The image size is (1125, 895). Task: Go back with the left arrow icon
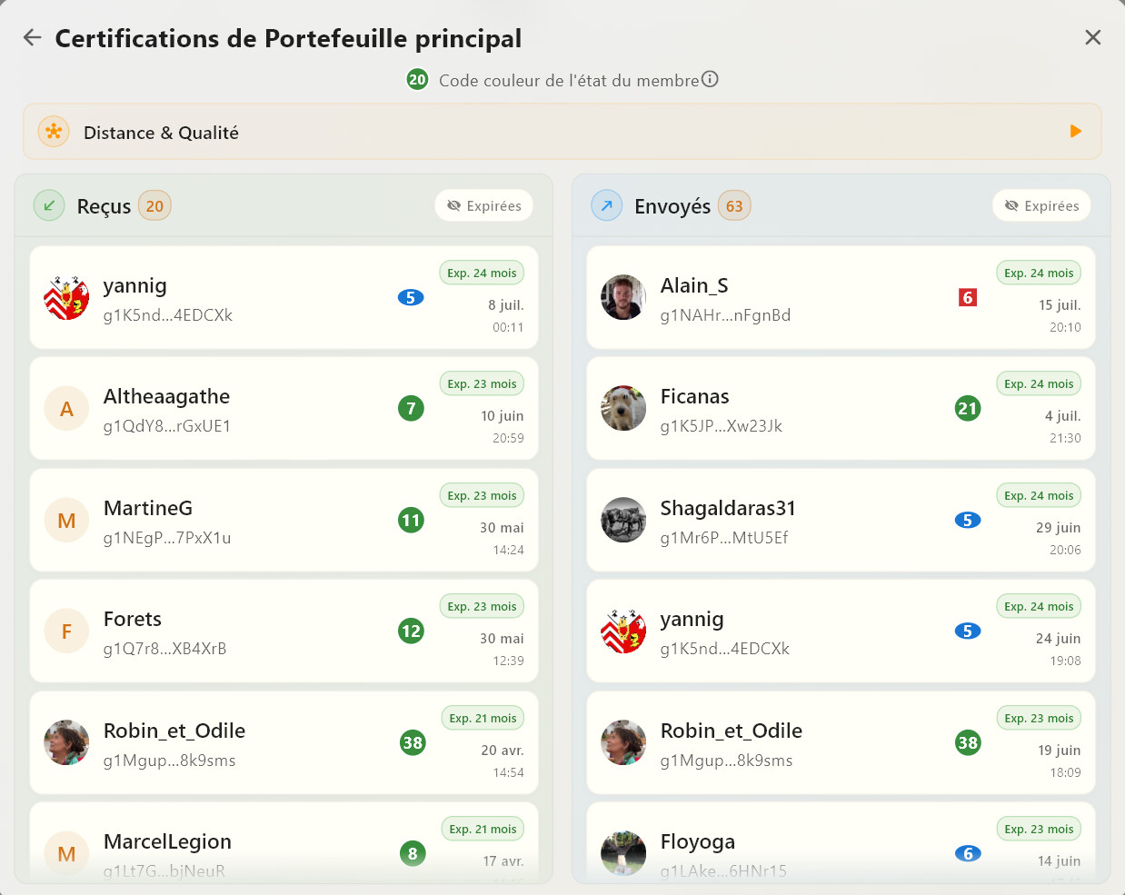tap(33, 37)
